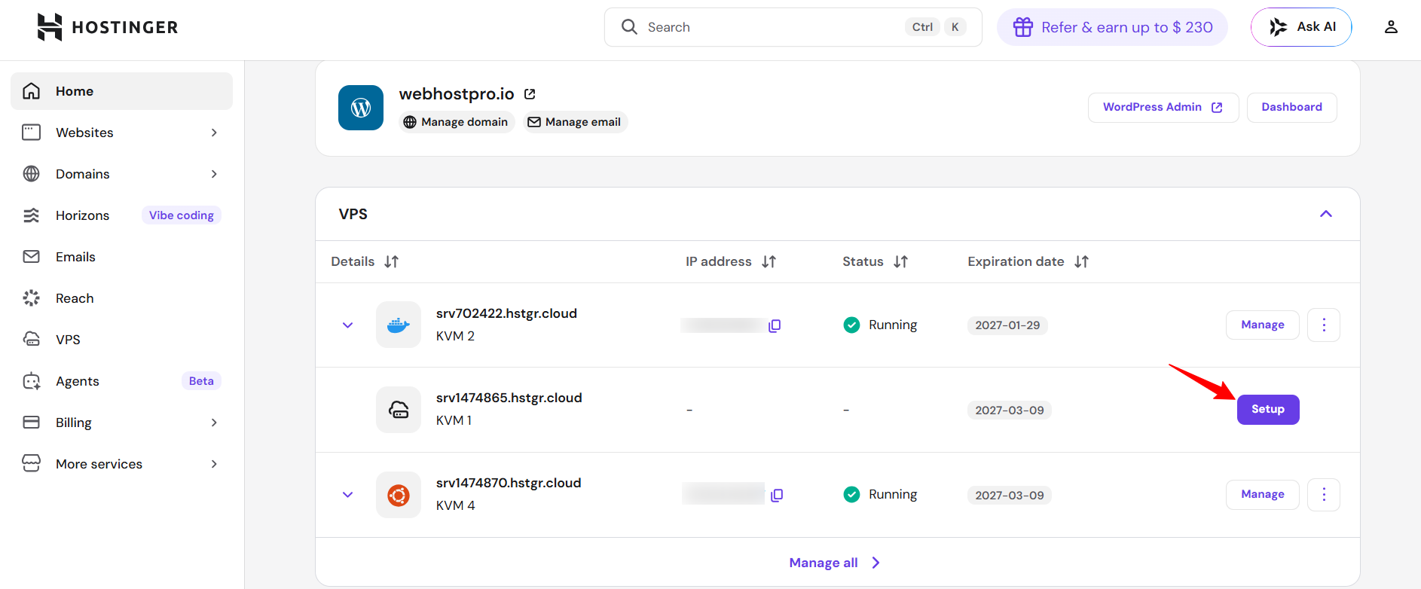This screenshot has width=1421, height=589.
Task: Manage the srv702422.hstgr.cloud server
Action: click(x=1263, y=325)
